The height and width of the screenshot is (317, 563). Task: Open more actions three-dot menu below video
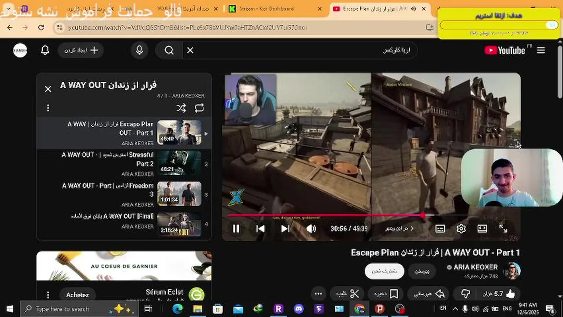point(319,294)
